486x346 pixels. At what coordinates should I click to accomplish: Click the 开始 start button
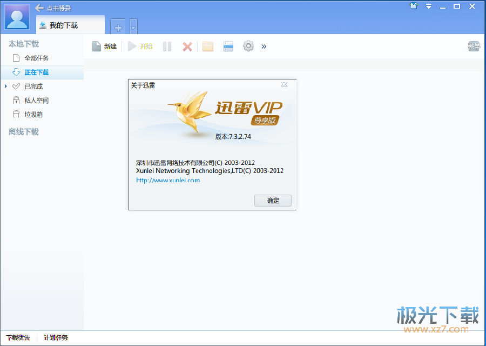click(140, 46)
